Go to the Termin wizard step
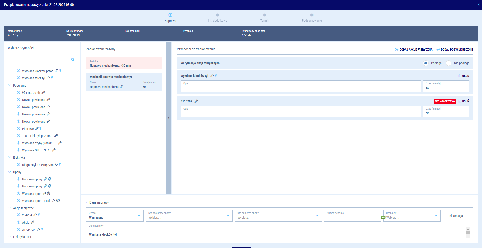 coord(265,15)
